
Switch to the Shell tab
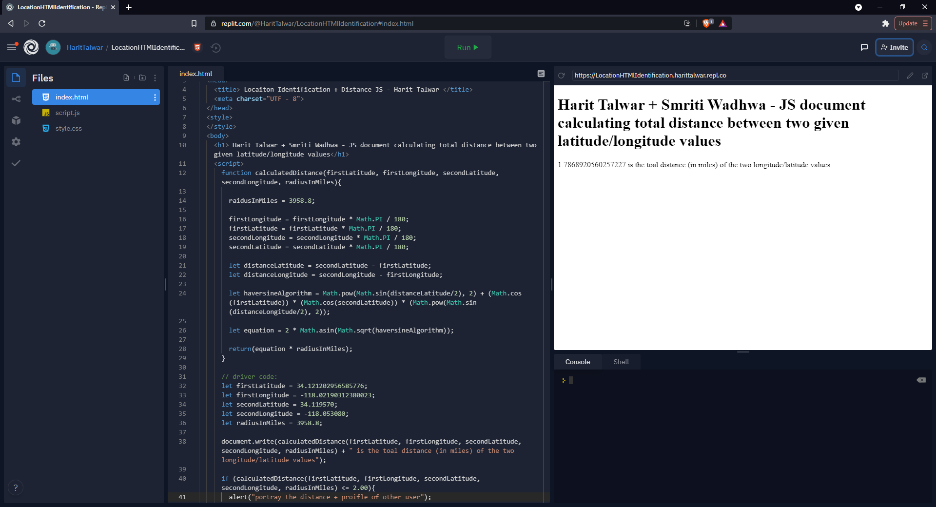(x=621, y=361)
